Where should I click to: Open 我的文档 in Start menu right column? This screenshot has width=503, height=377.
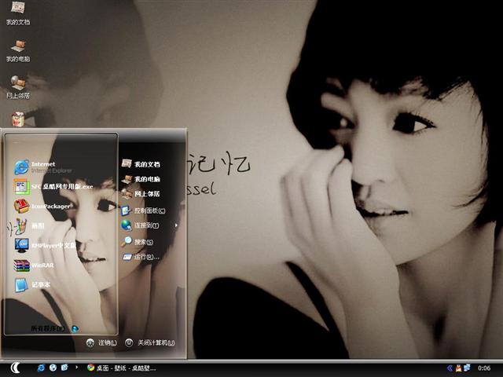point(141,164)
